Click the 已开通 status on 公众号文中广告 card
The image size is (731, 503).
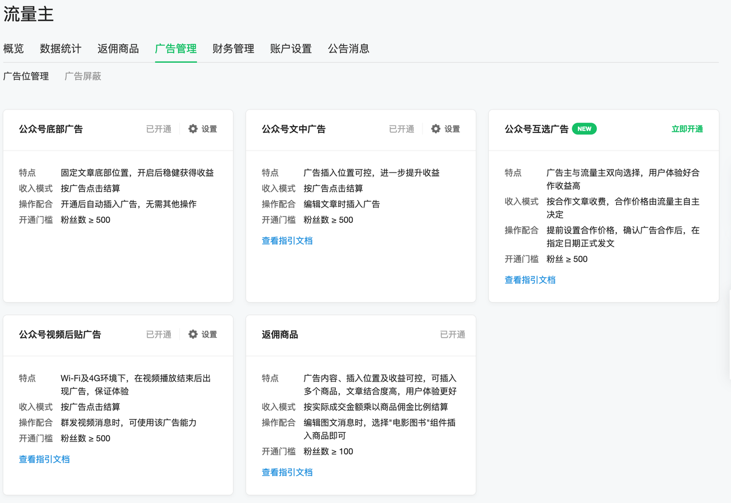pyautogui.click(x=401, y=129)
